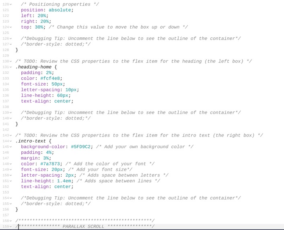
Task: Toggle the fold arrow at line 158
Action: coord(11,221)
